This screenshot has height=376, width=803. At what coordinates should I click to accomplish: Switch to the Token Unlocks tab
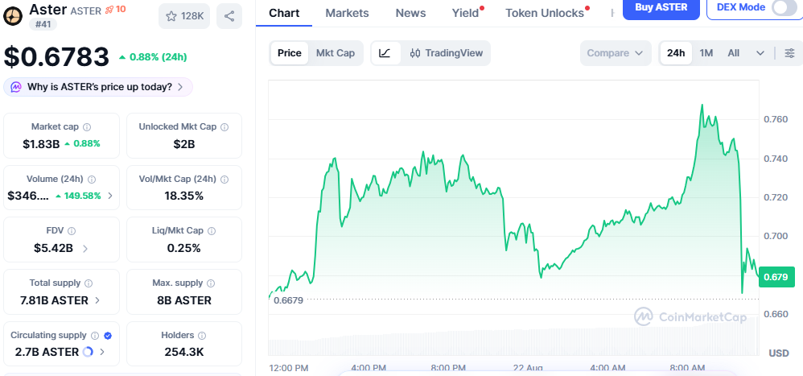[545, 13]
